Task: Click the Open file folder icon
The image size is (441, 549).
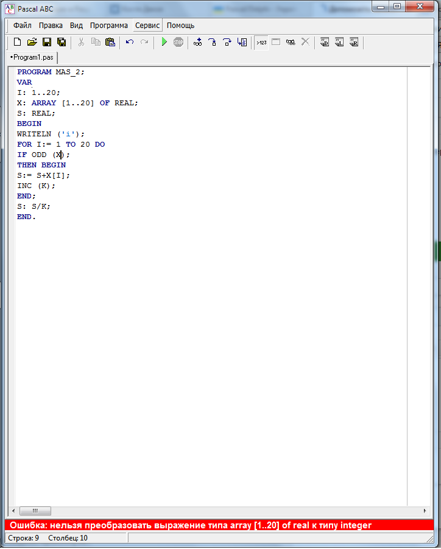Action: tap(32, 42)
